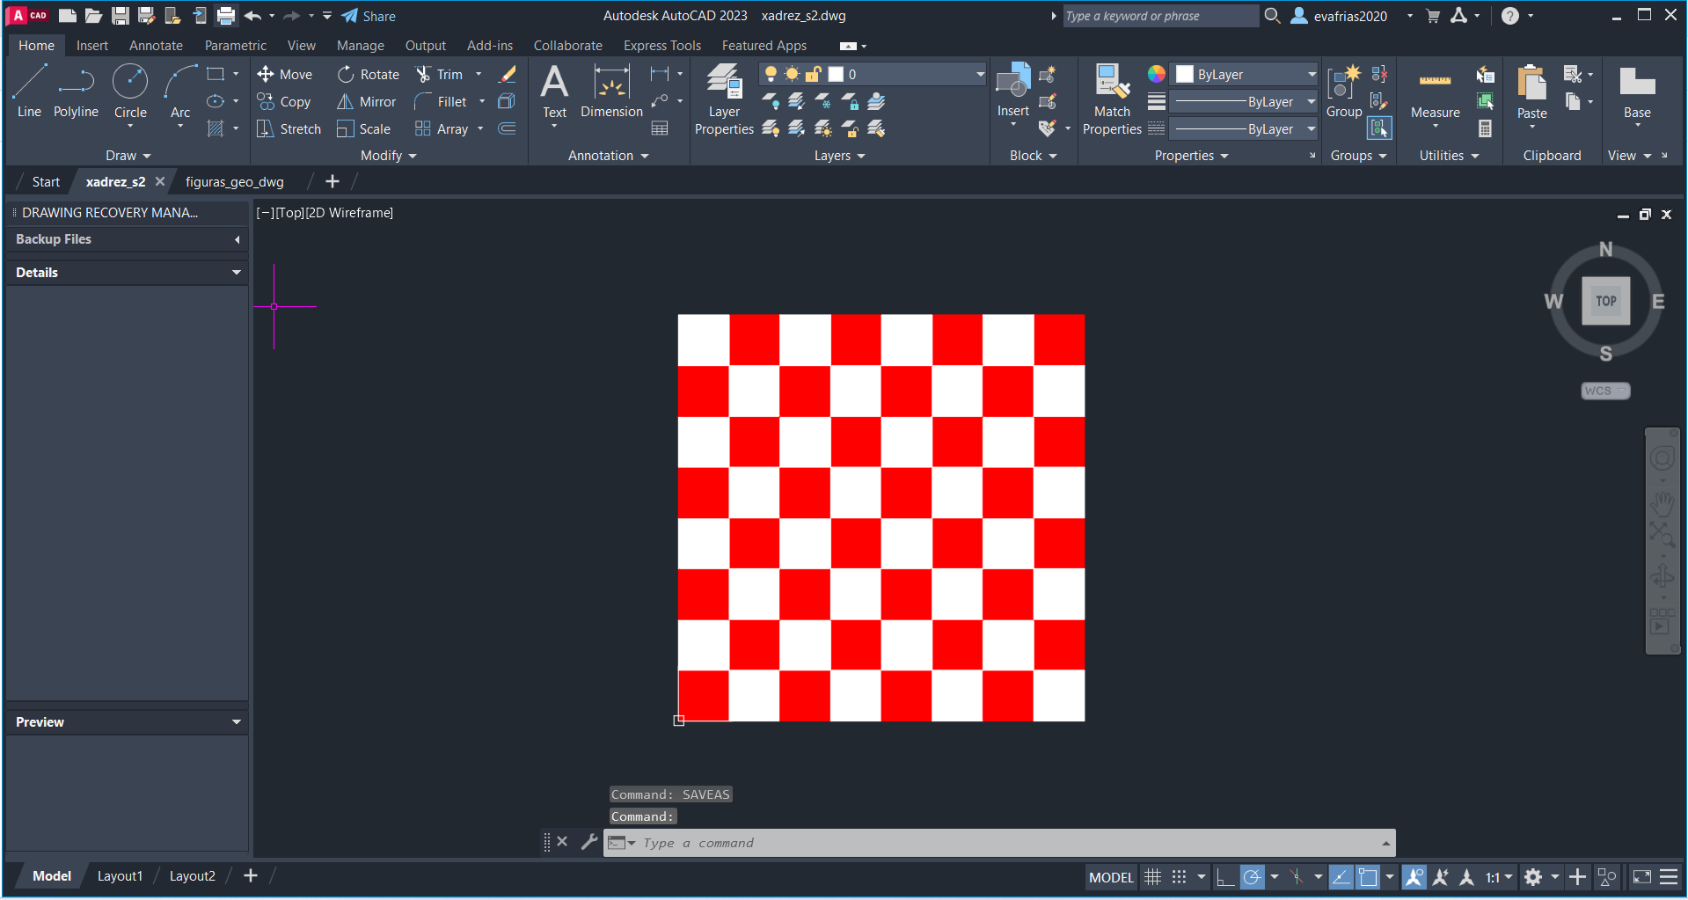The image size is (1688, 900).
Task: Toggle clean screen mode
Action: coord(1641,877)
